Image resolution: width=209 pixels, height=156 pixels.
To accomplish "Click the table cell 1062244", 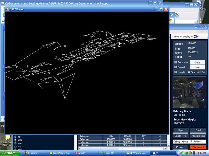I will point(127,145).
